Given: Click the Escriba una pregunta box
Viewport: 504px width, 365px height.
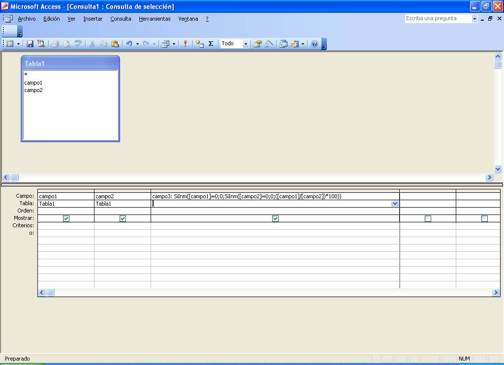Looking at the screenshot, I should tap(438, 19).
